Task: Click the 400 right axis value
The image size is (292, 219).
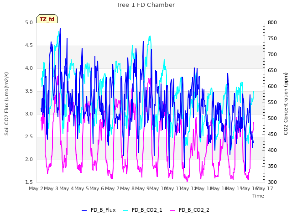Action: click(272, 151)
